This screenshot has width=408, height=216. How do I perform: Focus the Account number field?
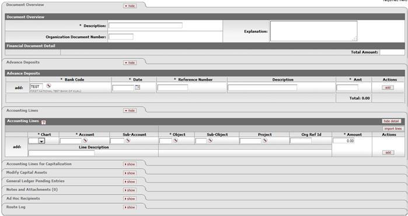pyautogui.click(x=71, y=141)
